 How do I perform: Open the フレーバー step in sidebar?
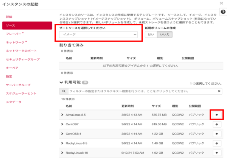[x=14, y=34]
